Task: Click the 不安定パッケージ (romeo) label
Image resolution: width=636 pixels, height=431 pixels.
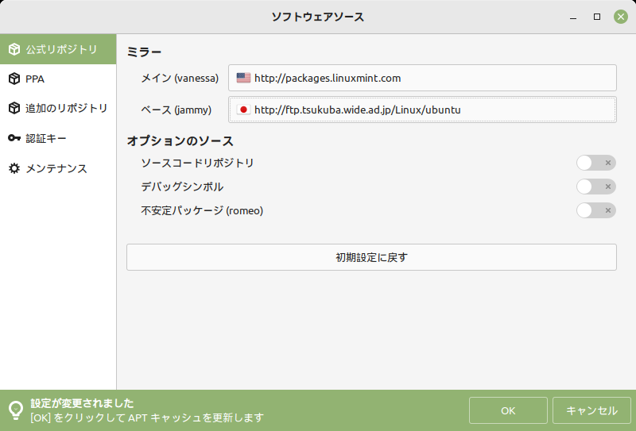Action: click(x=202, y=210)
